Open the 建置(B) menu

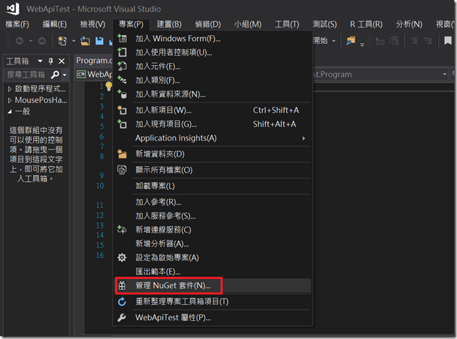pos(169,24)
